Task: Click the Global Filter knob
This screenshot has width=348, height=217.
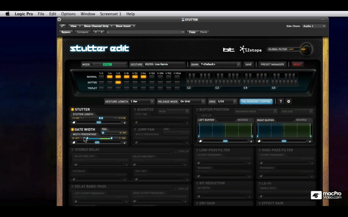Action: tap(306, 49)
